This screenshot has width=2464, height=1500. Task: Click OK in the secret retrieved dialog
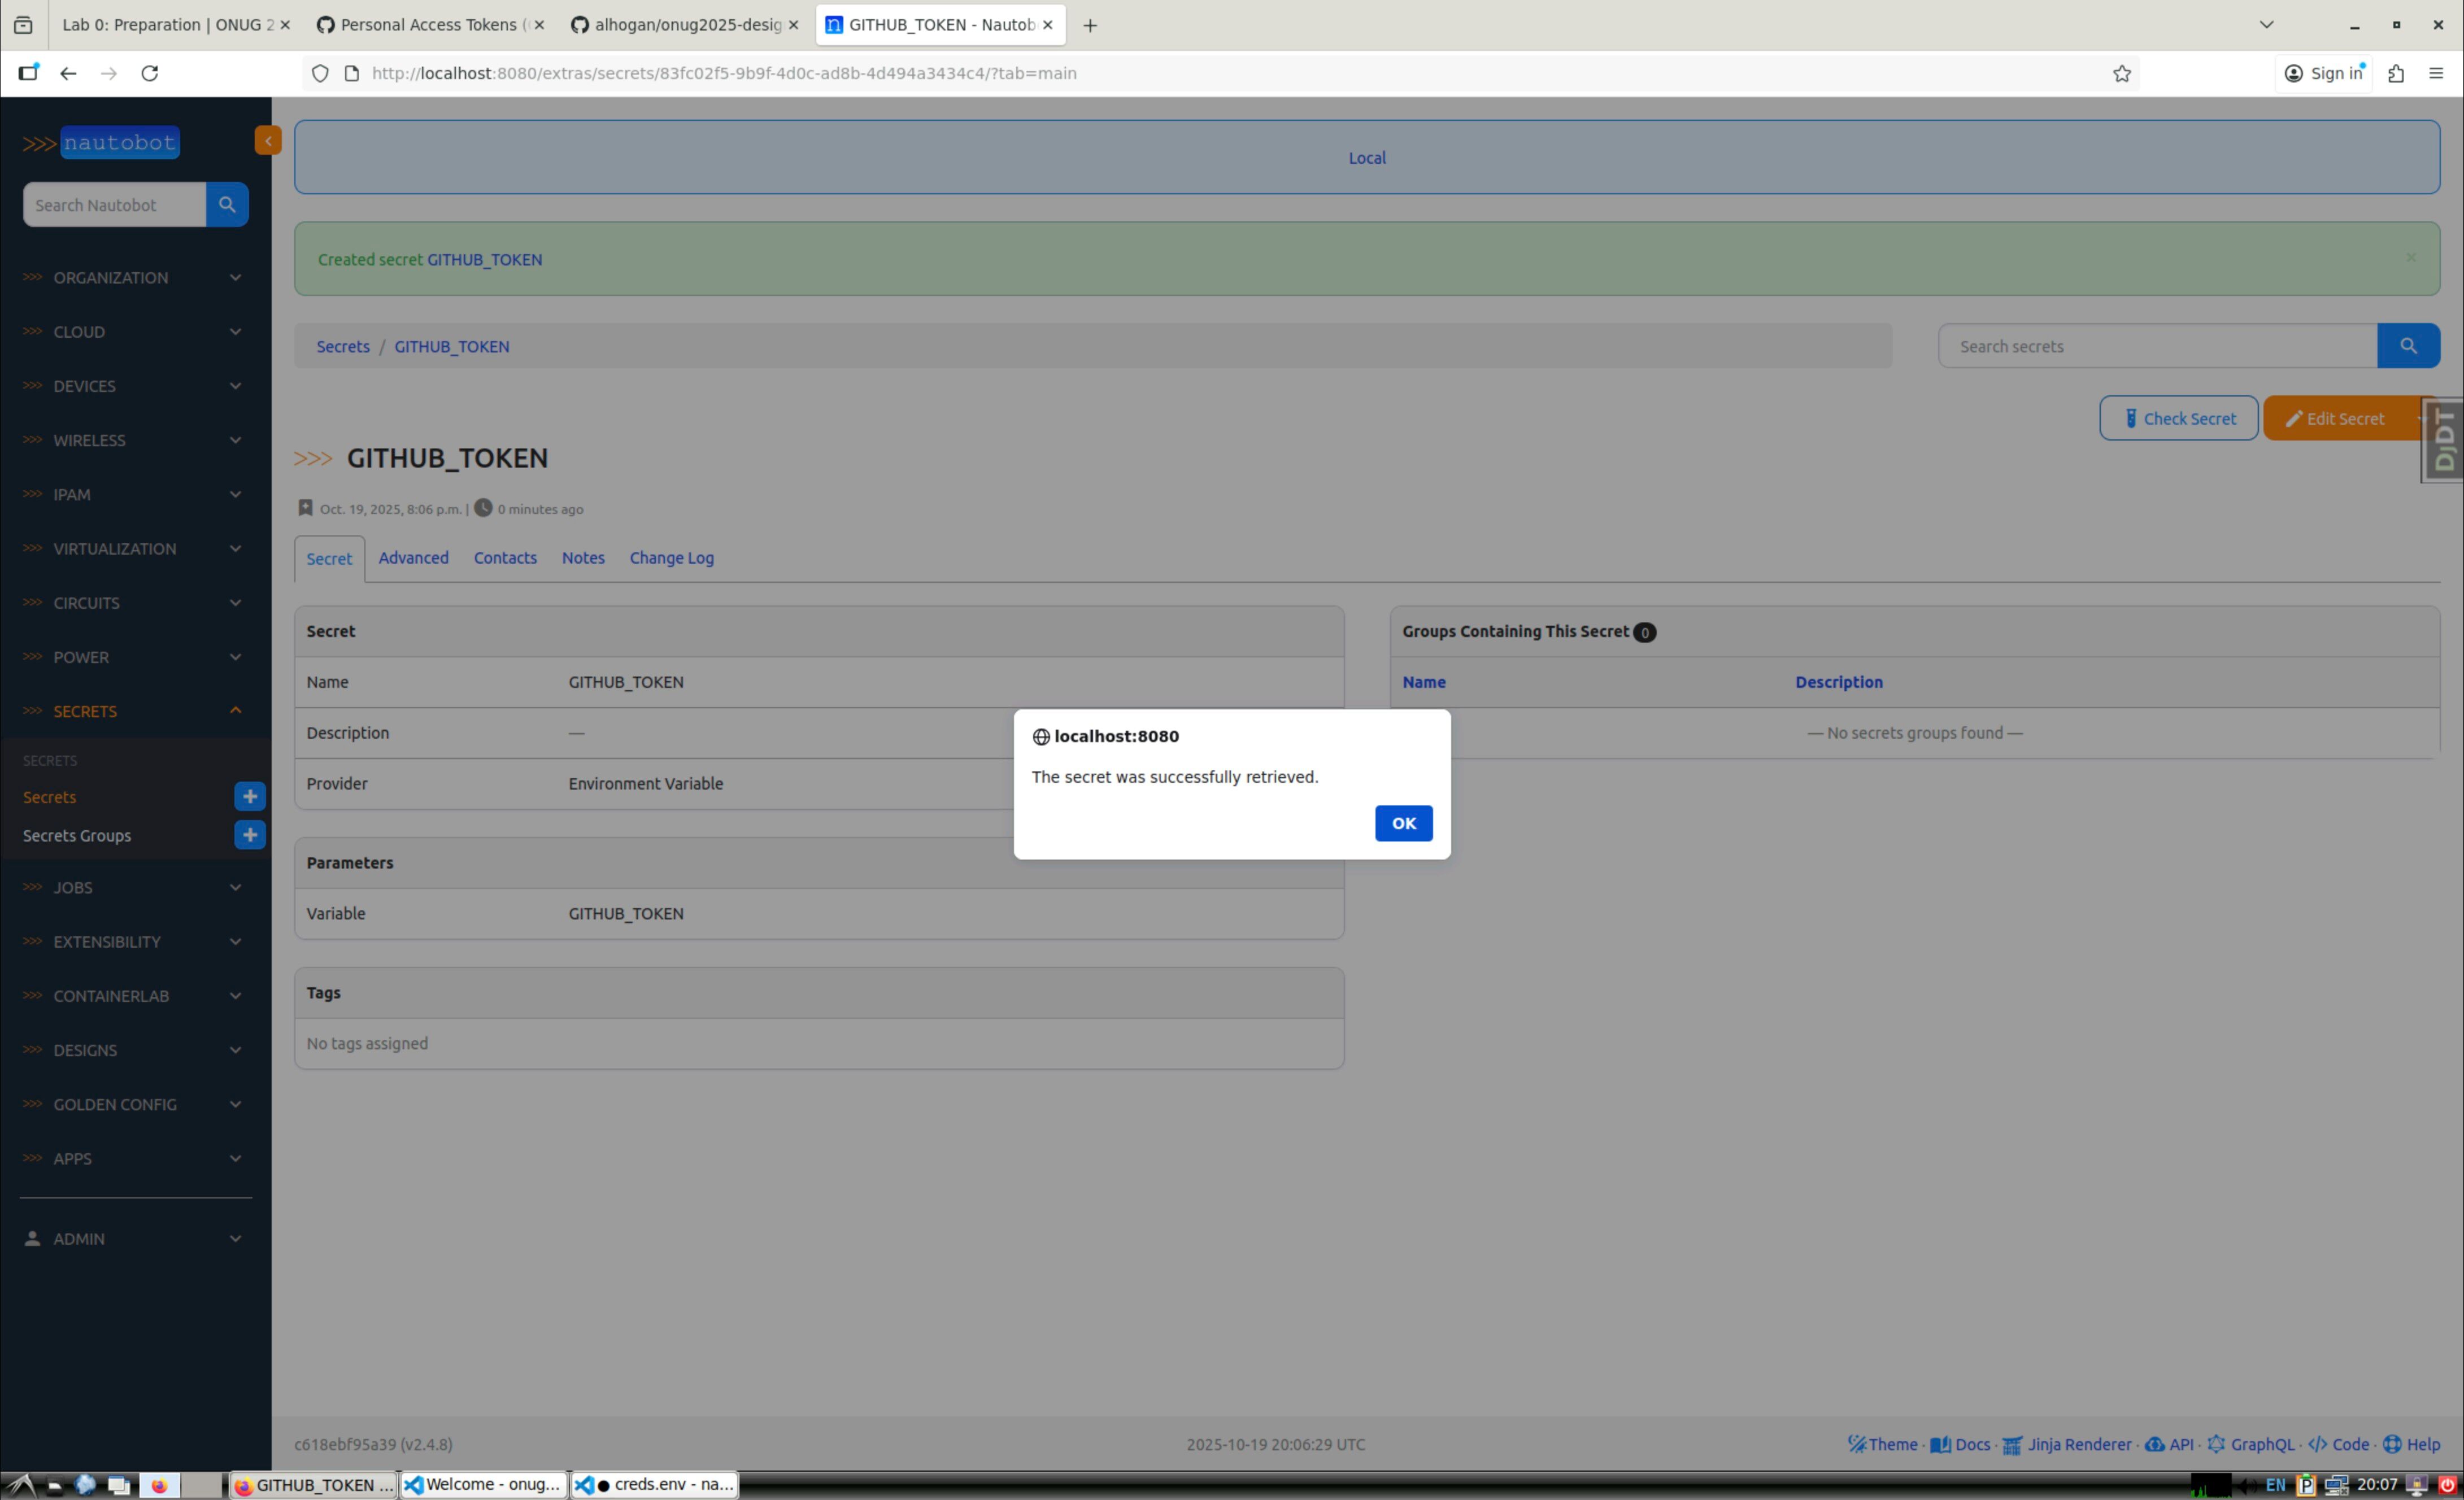point(1403,823)
